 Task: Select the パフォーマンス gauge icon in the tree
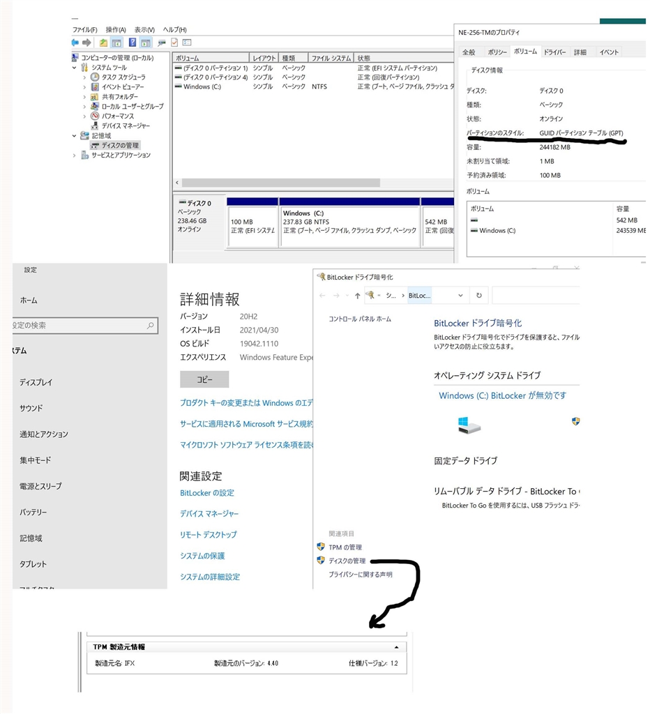click(95, 116)
